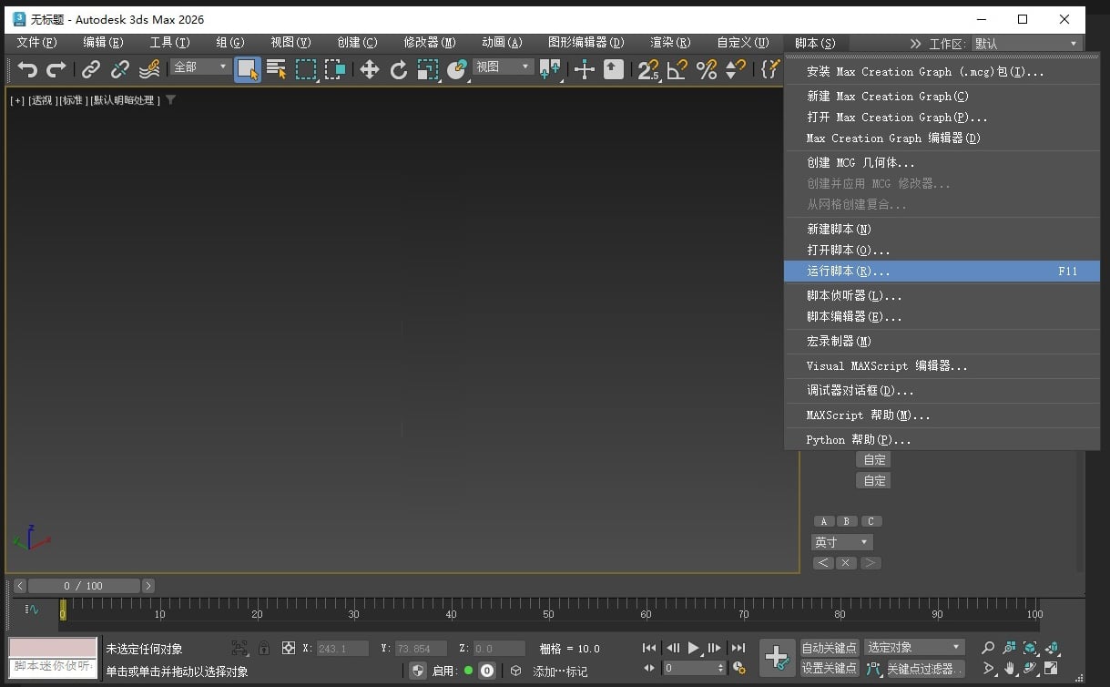
Task: Click the X coordinate field
Action: pos(342,649)
